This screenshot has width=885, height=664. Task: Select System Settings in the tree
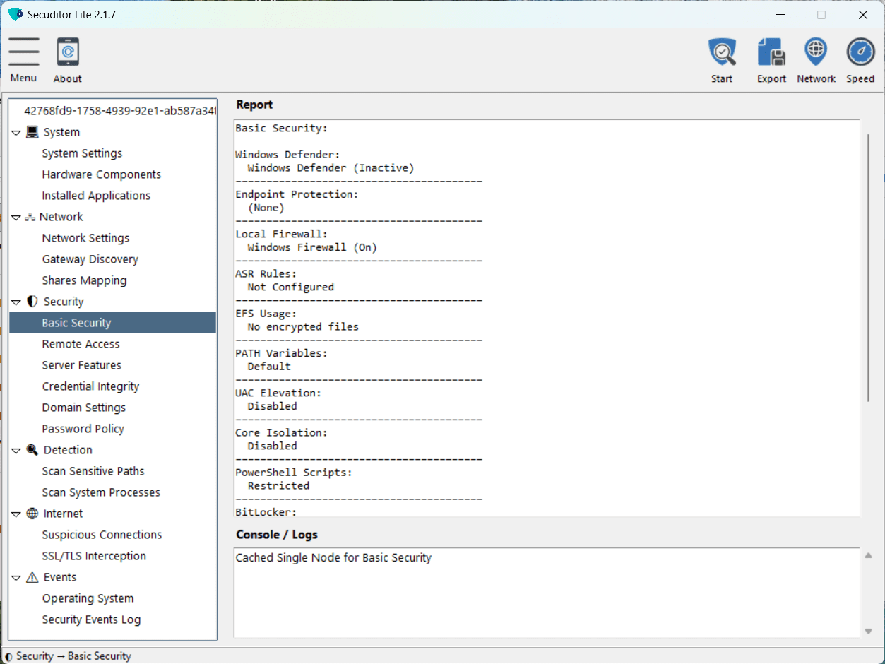click(x=82, y=153)
